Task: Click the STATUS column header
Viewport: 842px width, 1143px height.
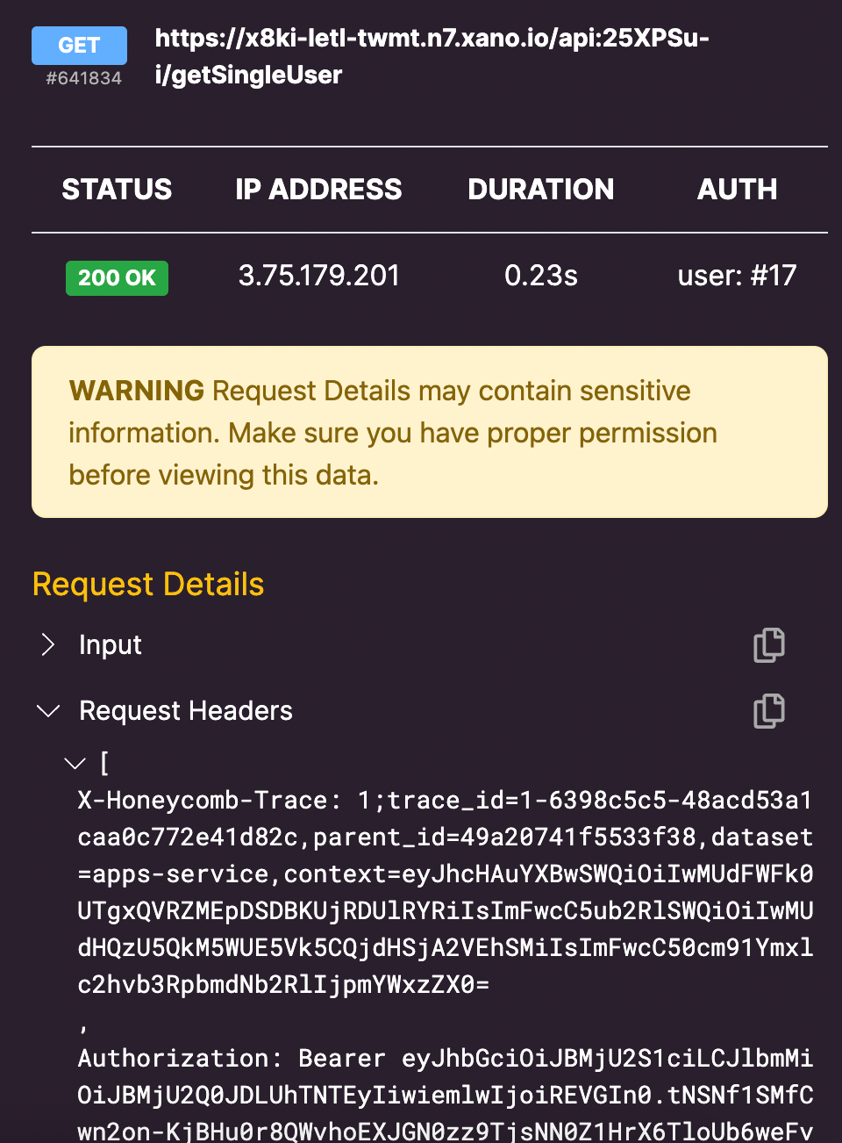Action: coord(117,190)
